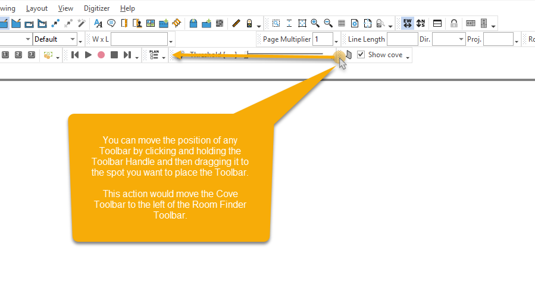The width and height of the screenshot is (535, 293).
Task: Click the red record button
Action: click(x=101, y=55)
